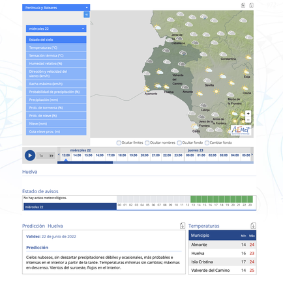Toggle the Ocultar fondo checkbox
Screen dimensions: 283x281
179,142
